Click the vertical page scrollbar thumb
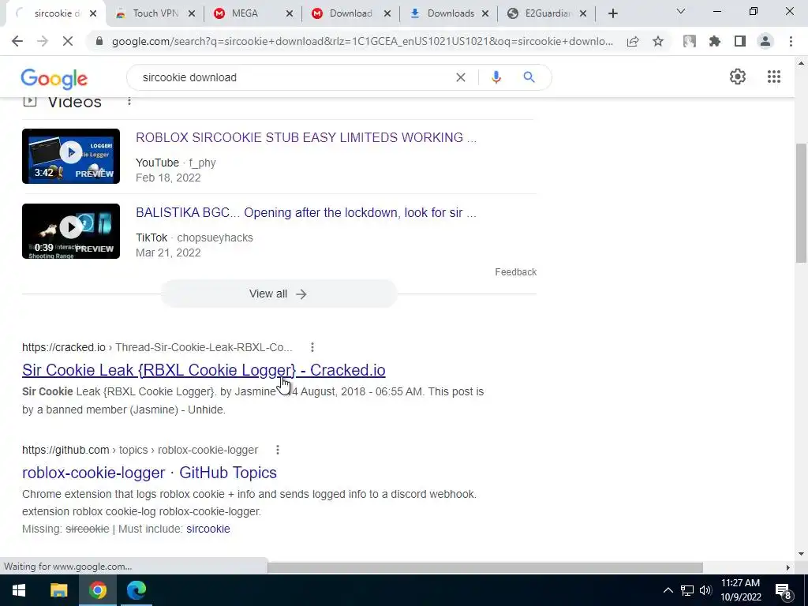808x606 pixels. pyautogui.click(x=801, y=204)
